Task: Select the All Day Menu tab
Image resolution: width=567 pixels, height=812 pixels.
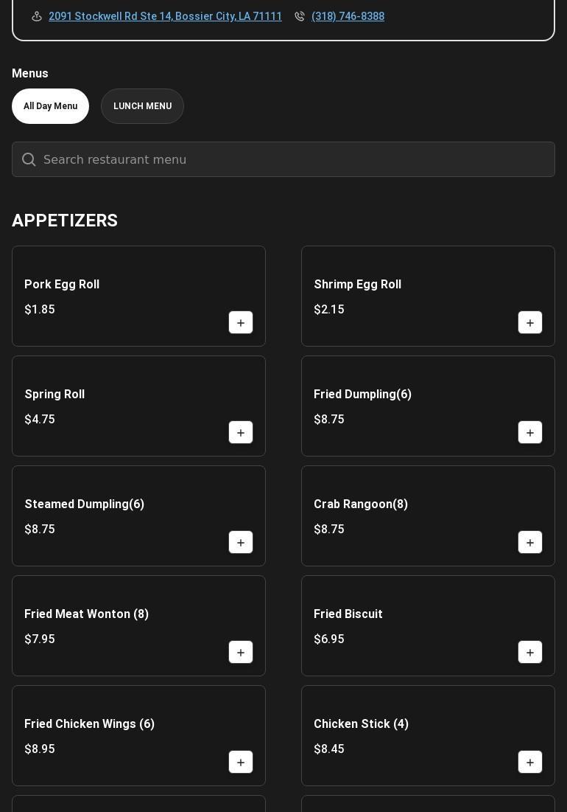Action: click(x=50, y=106)
